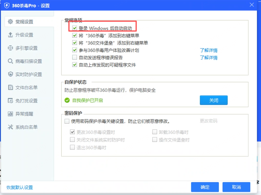Image resolution: width=261 pixels, height=195 pixels.
Task: Click the upload icon beside 升级设置
Action: tap(10, 35)
